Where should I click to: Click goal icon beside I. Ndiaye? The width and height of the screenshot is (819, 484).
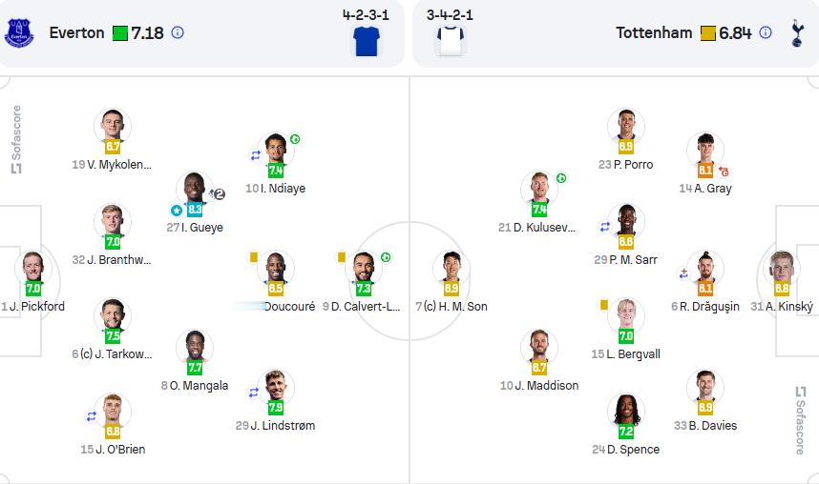[295, 139]
